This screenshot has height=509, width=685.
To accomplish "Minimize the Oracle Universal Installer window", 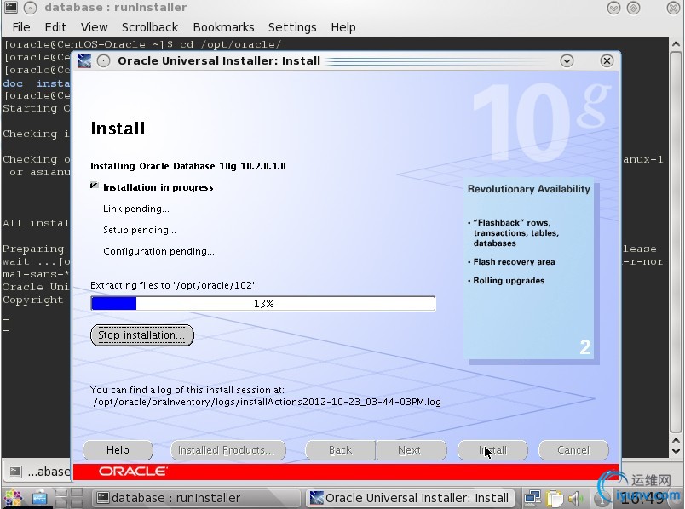I will pos(567,61).
